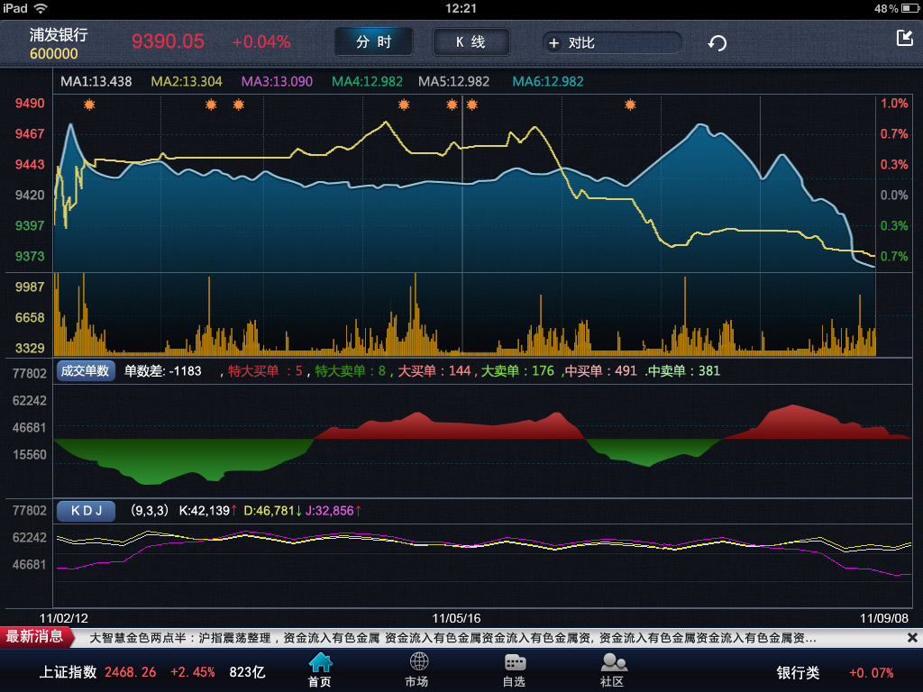The image size is (923, 692).
Task: Close the 最新消息 news ticker
Action: tap(912, 638)
